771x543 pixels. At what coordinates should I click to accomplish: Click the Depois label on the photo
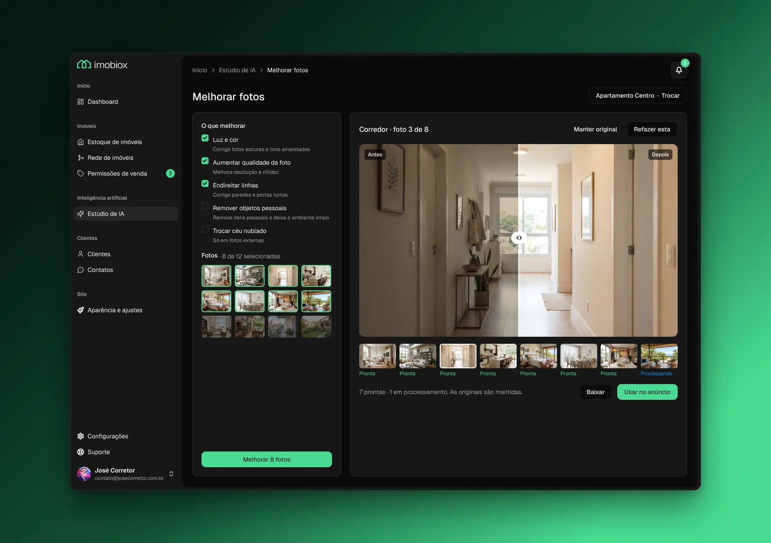660,155
